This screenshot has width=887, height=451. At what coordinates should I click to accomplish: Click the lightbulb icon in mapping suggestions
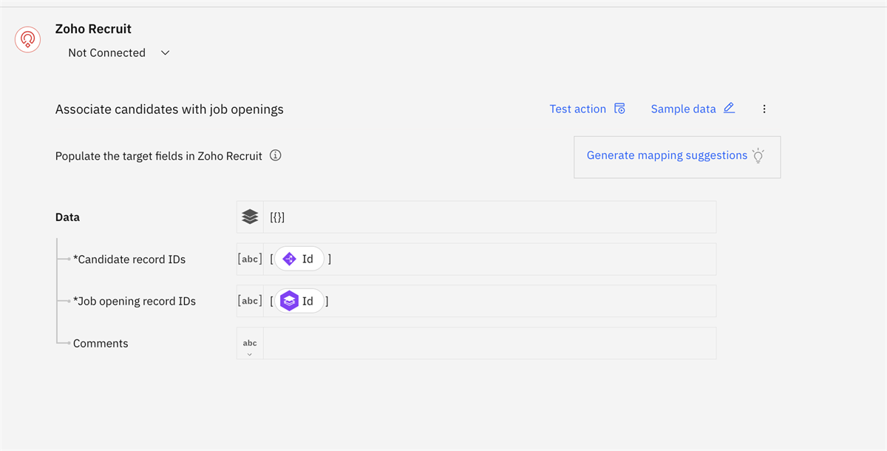(758, 155)
